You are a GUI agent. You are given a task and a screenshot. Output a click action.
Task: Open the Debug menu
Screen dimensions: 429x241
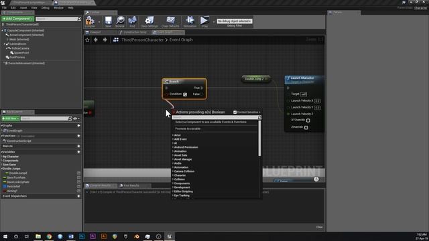[x=45, y=8]
